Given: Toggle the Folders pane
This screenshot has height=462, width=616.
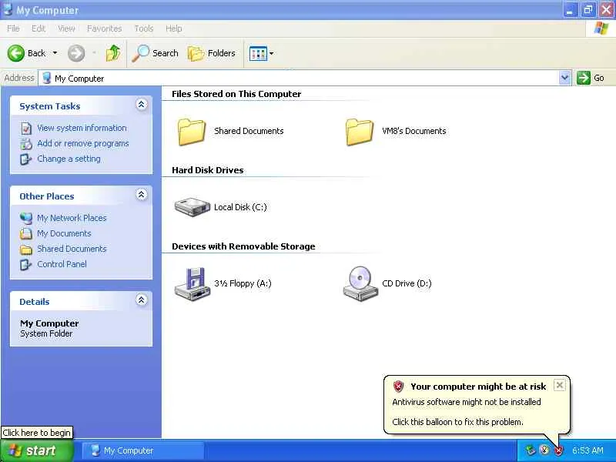Looking at the screenshot, I should click(x=212, y=53).
